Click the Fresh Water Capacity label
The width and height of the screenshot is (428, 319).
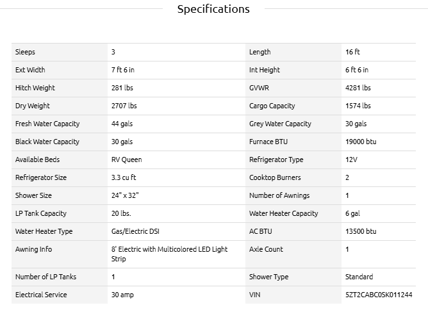(x=47, y=124)
